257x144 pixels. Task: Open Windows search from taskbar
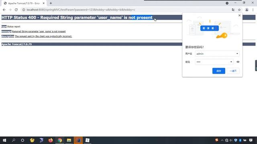14,140
